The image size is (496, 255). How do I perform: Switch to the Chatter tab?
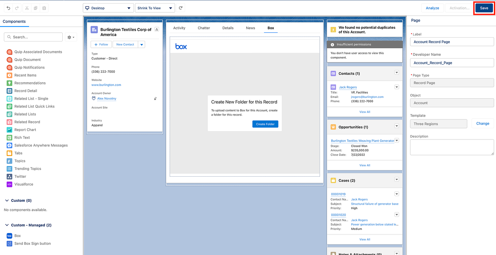pyautogui.click(x=204, y=28)
